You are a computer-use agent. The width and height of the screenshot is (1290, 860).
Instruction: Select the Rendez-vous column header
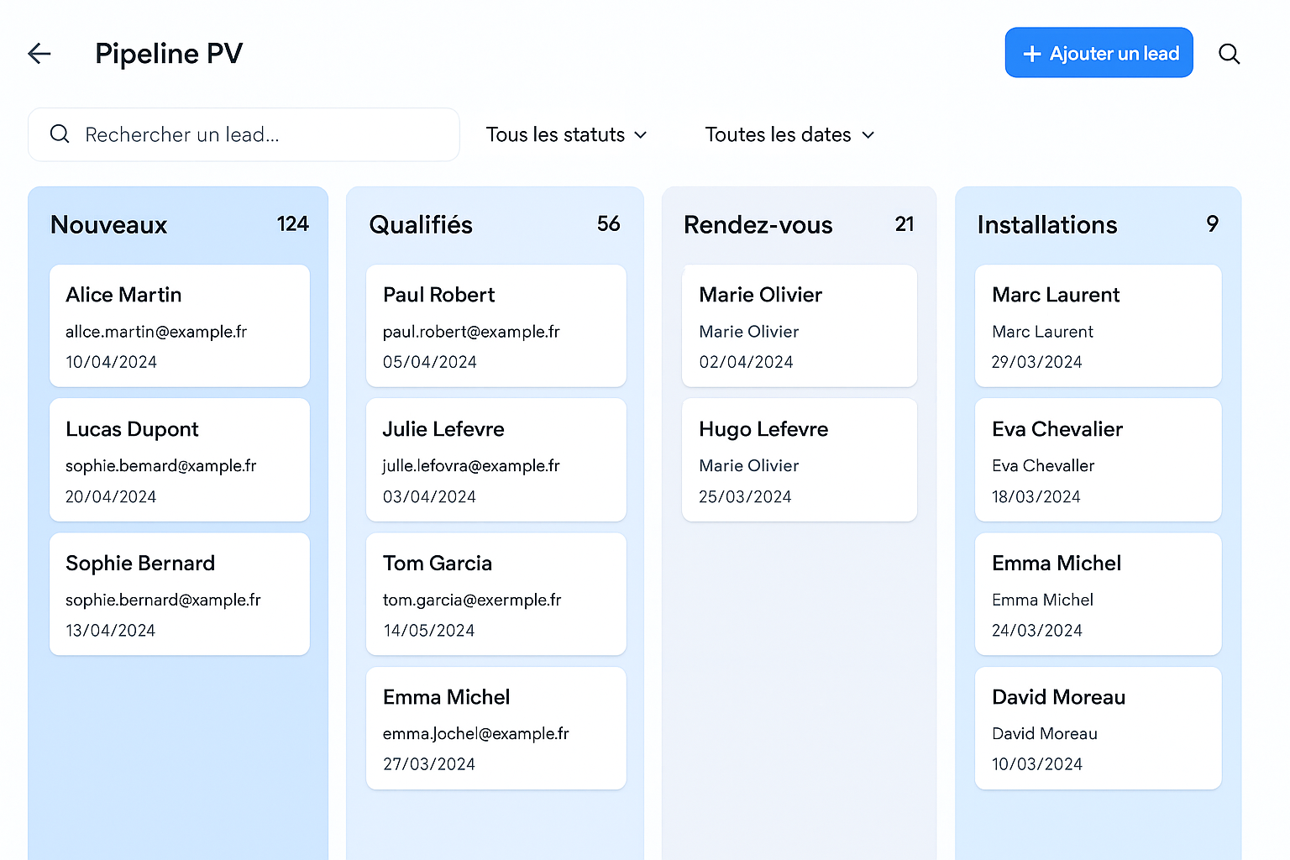coord(758,225)
